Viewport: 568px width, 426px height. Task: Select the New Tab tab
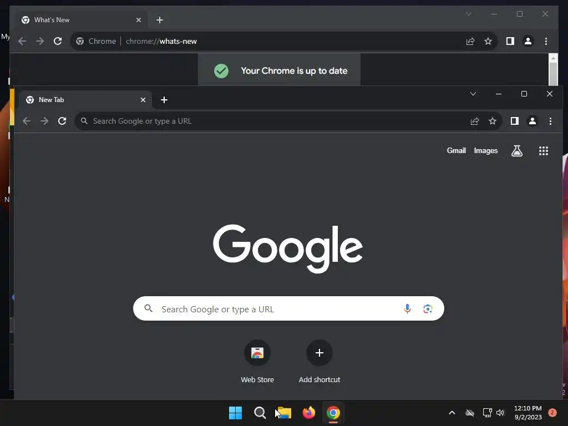(85, 100)
